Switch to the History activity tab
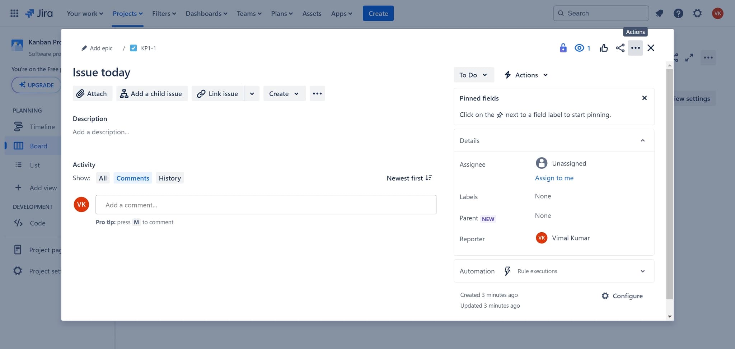 [169, 178]
